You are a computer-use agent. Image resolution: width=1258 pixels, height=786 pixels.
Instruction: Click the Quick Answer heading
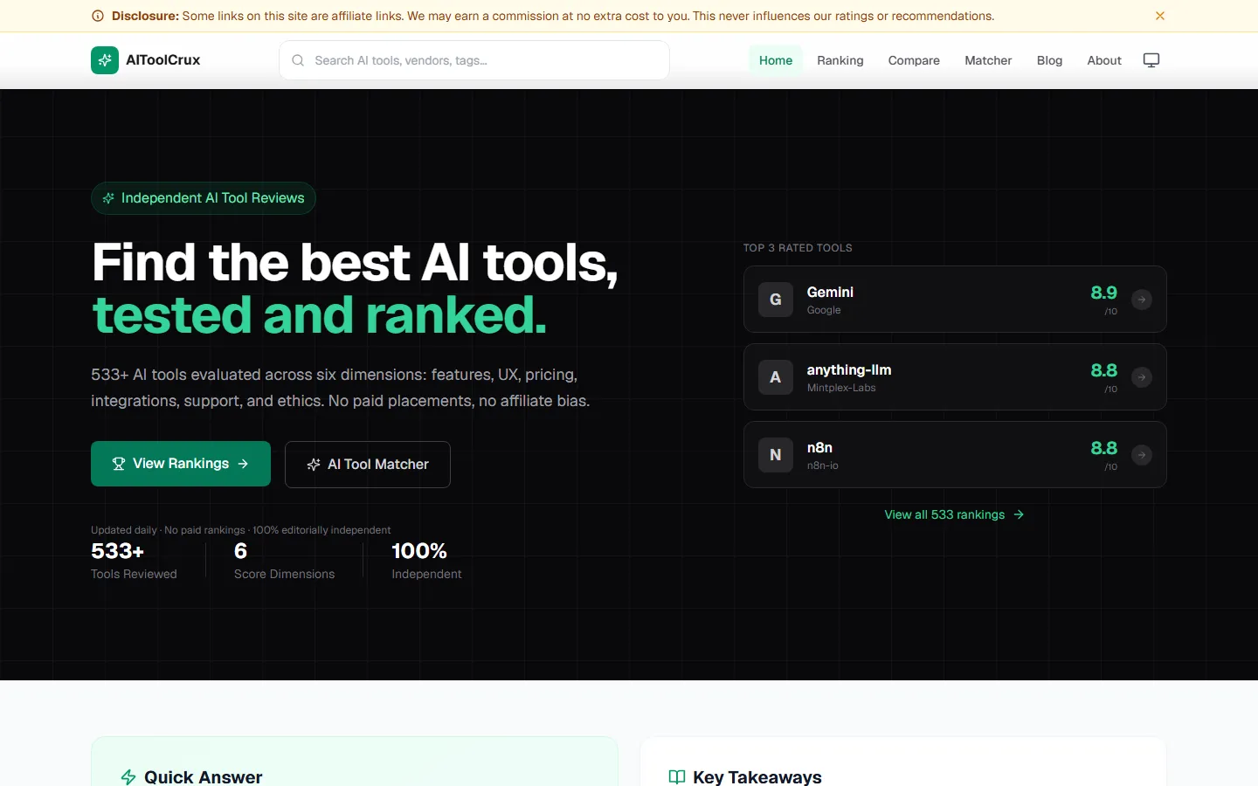point(203,777)
